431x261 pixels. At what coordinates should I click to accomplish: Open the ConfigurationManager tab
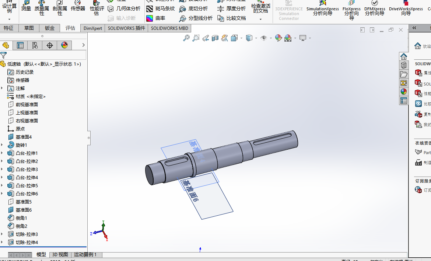[35, 45]
